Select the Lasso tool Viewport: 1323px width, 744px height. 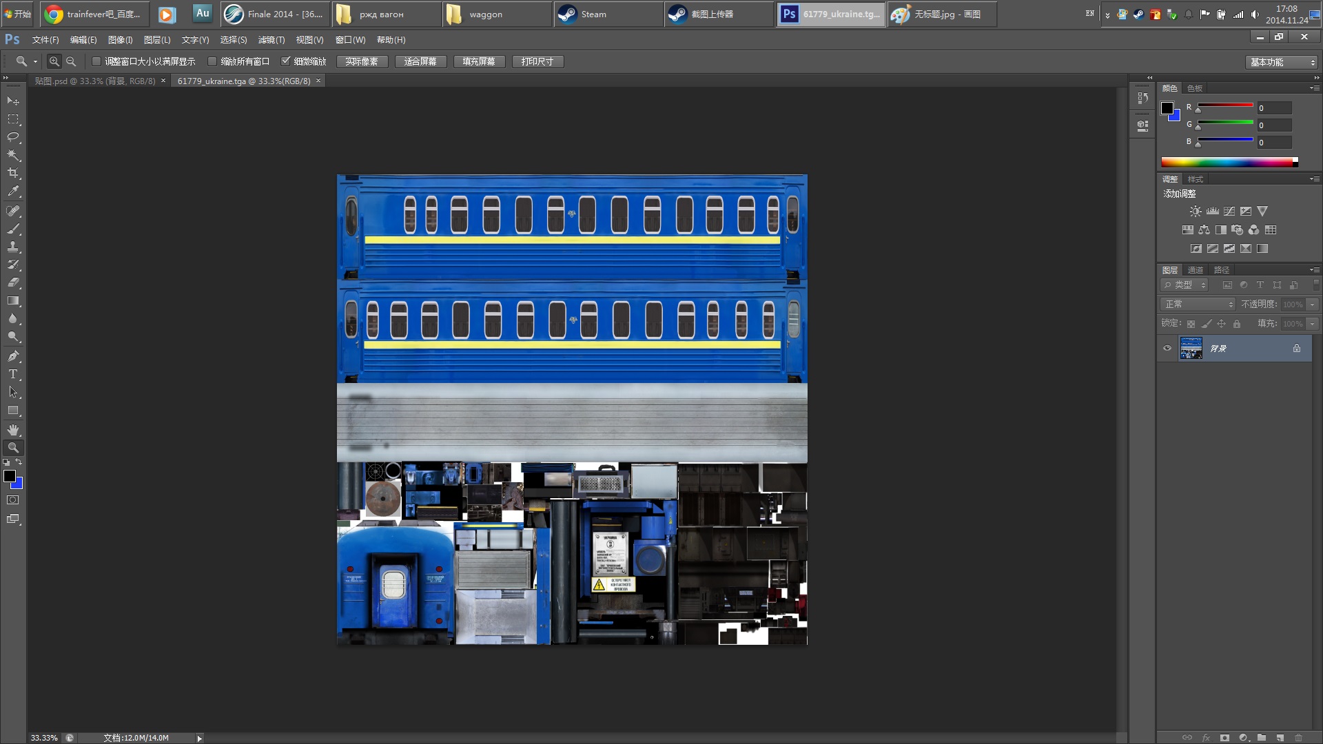tap(13, 137)
